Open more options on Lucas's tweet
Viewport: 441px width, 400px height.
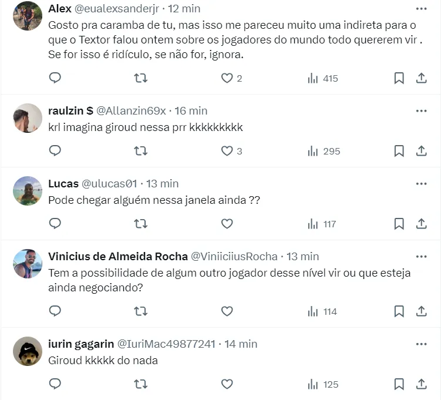point(421,184)
